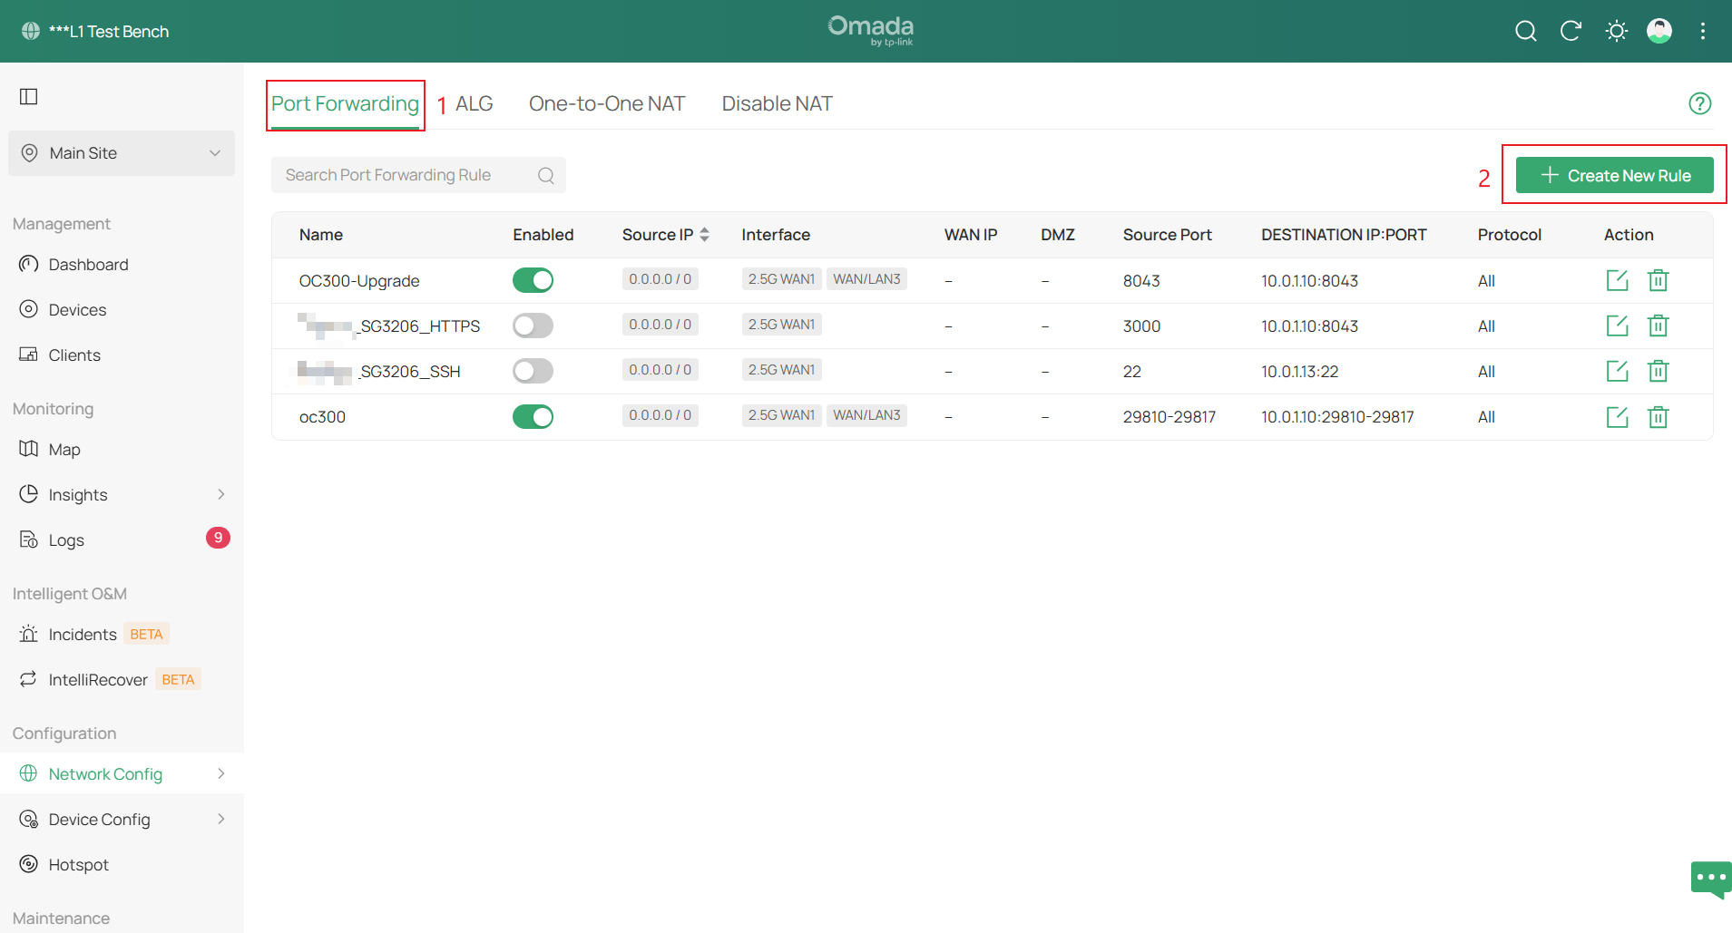Edit the oc300 rule
1732x933 pixels.
coord(1617,417)
